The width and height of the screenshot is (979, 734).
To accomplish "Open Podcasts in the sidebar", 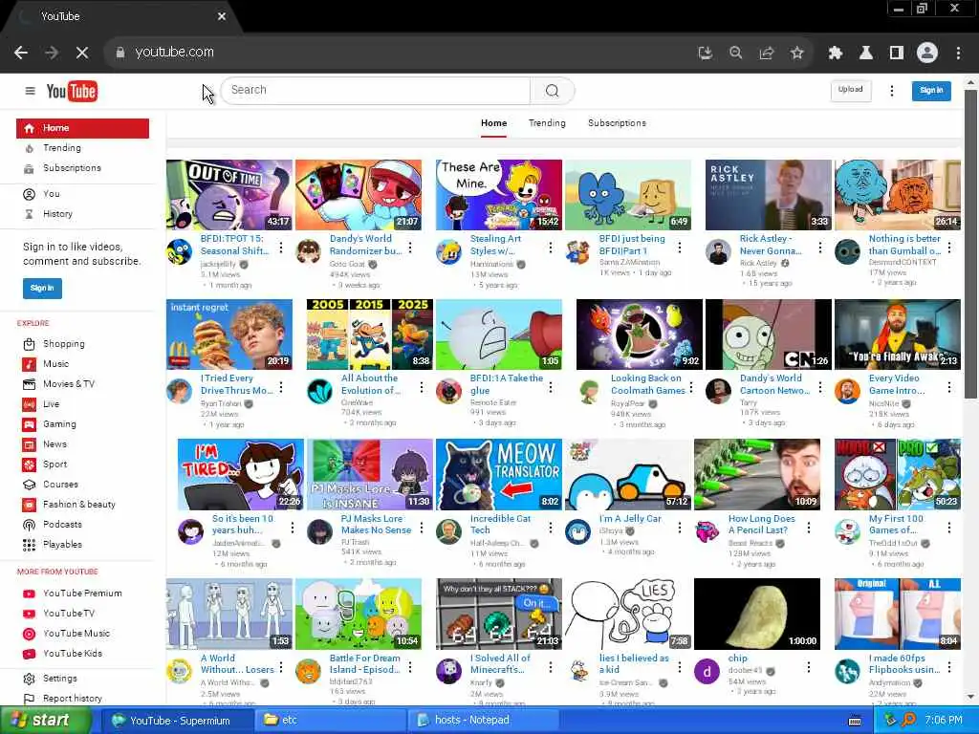I will [x=82, y=525].
